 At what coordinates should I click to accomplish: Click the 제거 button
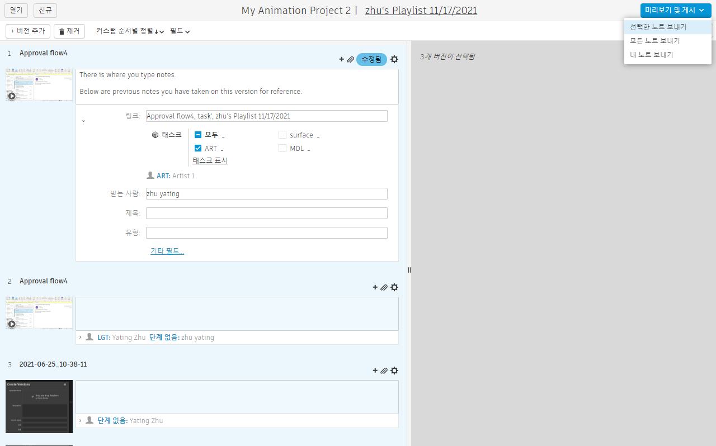(x=69, y=31)
